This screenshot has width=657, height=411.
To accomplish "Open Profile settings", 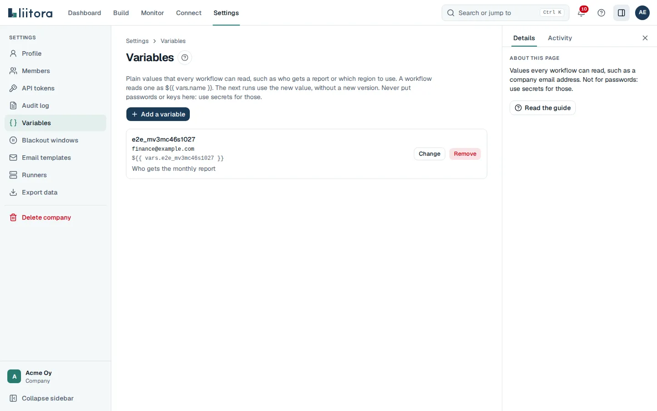I will tap(55, 53).
